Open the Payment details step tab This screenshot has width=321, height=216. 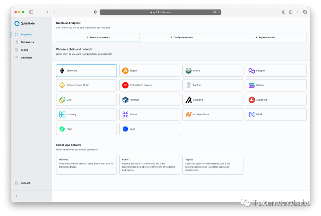tap(265, 37)
